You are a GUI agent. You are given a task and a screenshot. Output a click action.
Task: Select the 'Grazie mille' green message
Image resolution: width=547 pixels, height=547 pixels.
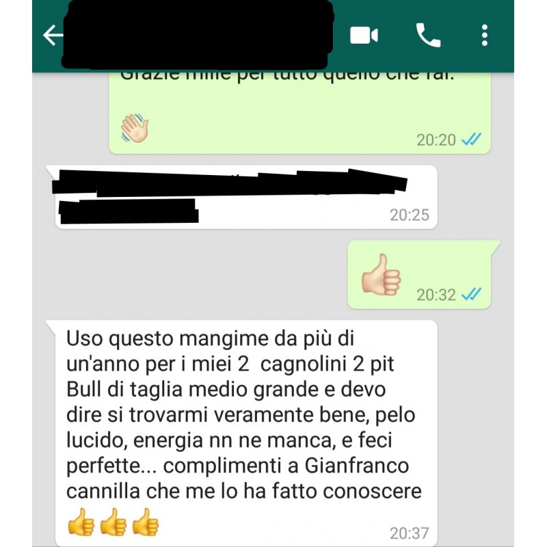[300, 113]
